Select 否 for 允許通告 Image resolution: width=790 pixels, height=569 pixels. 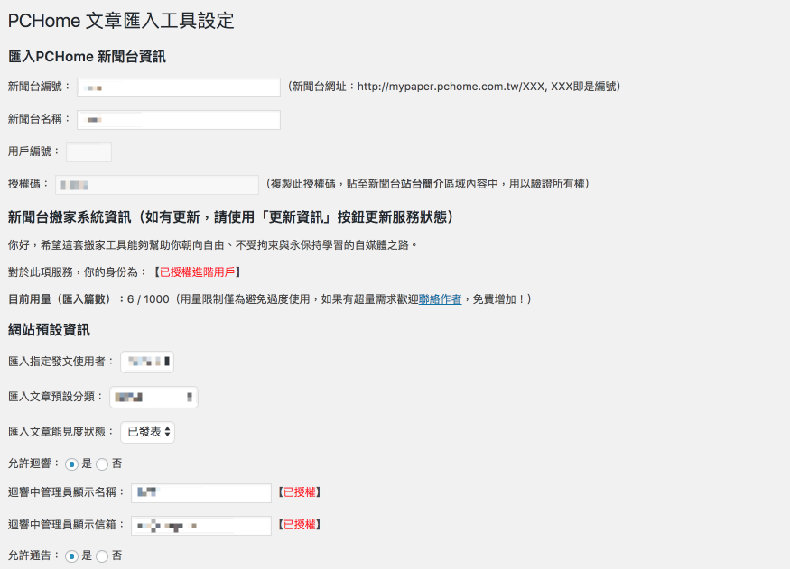tap(102, 555)
